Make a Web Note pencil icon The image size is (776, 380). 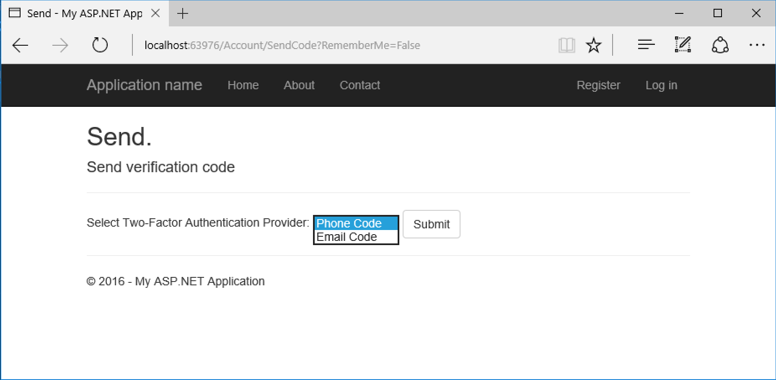(x=683, y=44)
